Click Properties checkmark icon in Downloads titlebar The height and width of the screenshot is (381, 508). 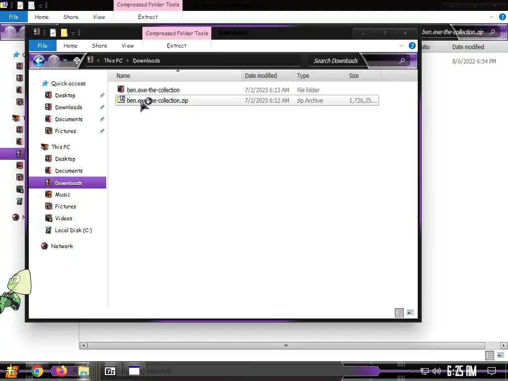click(x=53, y=33)
